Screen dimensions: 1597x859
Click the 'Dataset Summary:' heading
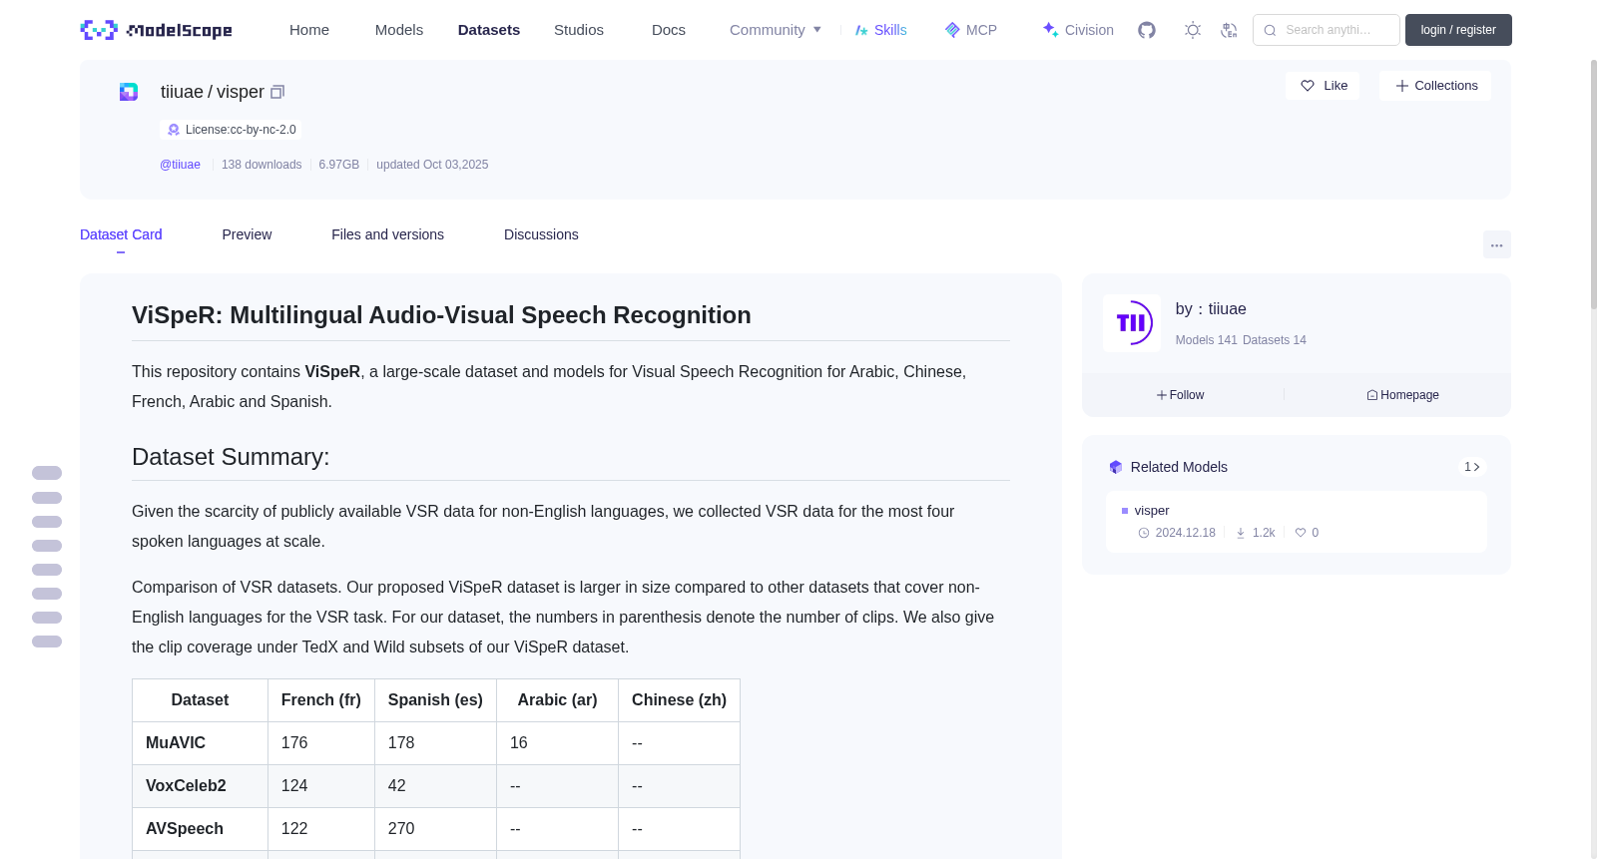coord(231,457)
